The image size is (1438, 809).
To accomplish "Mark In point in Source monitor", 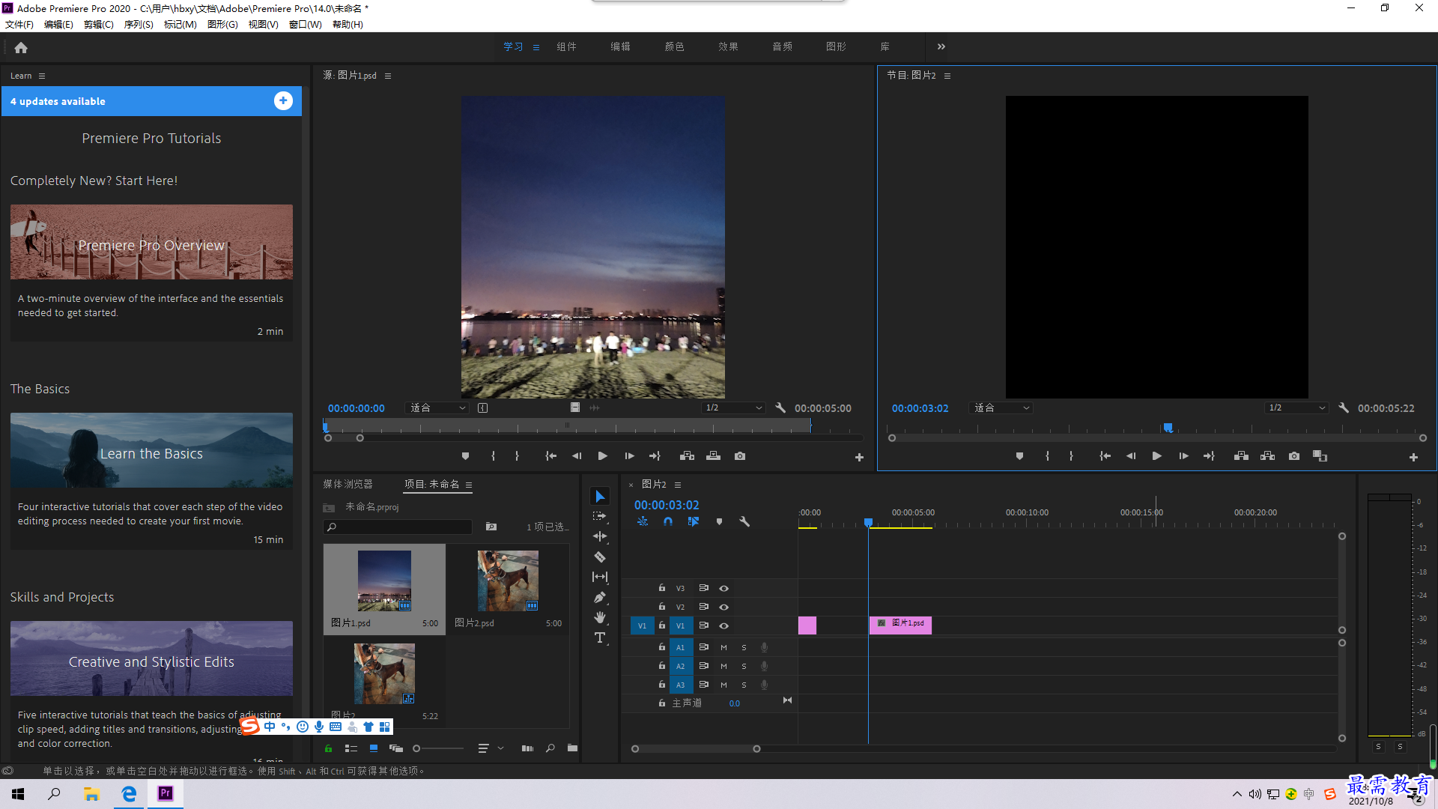I will 493,456.
